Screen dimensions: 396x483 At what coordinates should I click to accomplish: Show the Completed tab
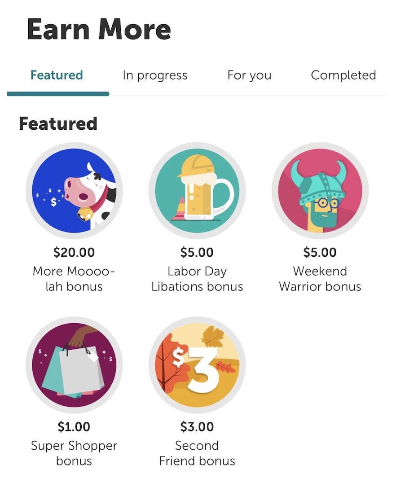pos(343,75)
